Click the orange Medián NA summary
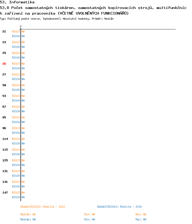 (x=28, y=214)
